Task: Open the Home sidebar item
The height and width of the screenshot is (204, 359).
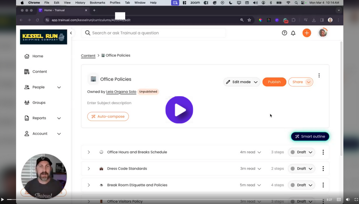Action: pos(34,56)
